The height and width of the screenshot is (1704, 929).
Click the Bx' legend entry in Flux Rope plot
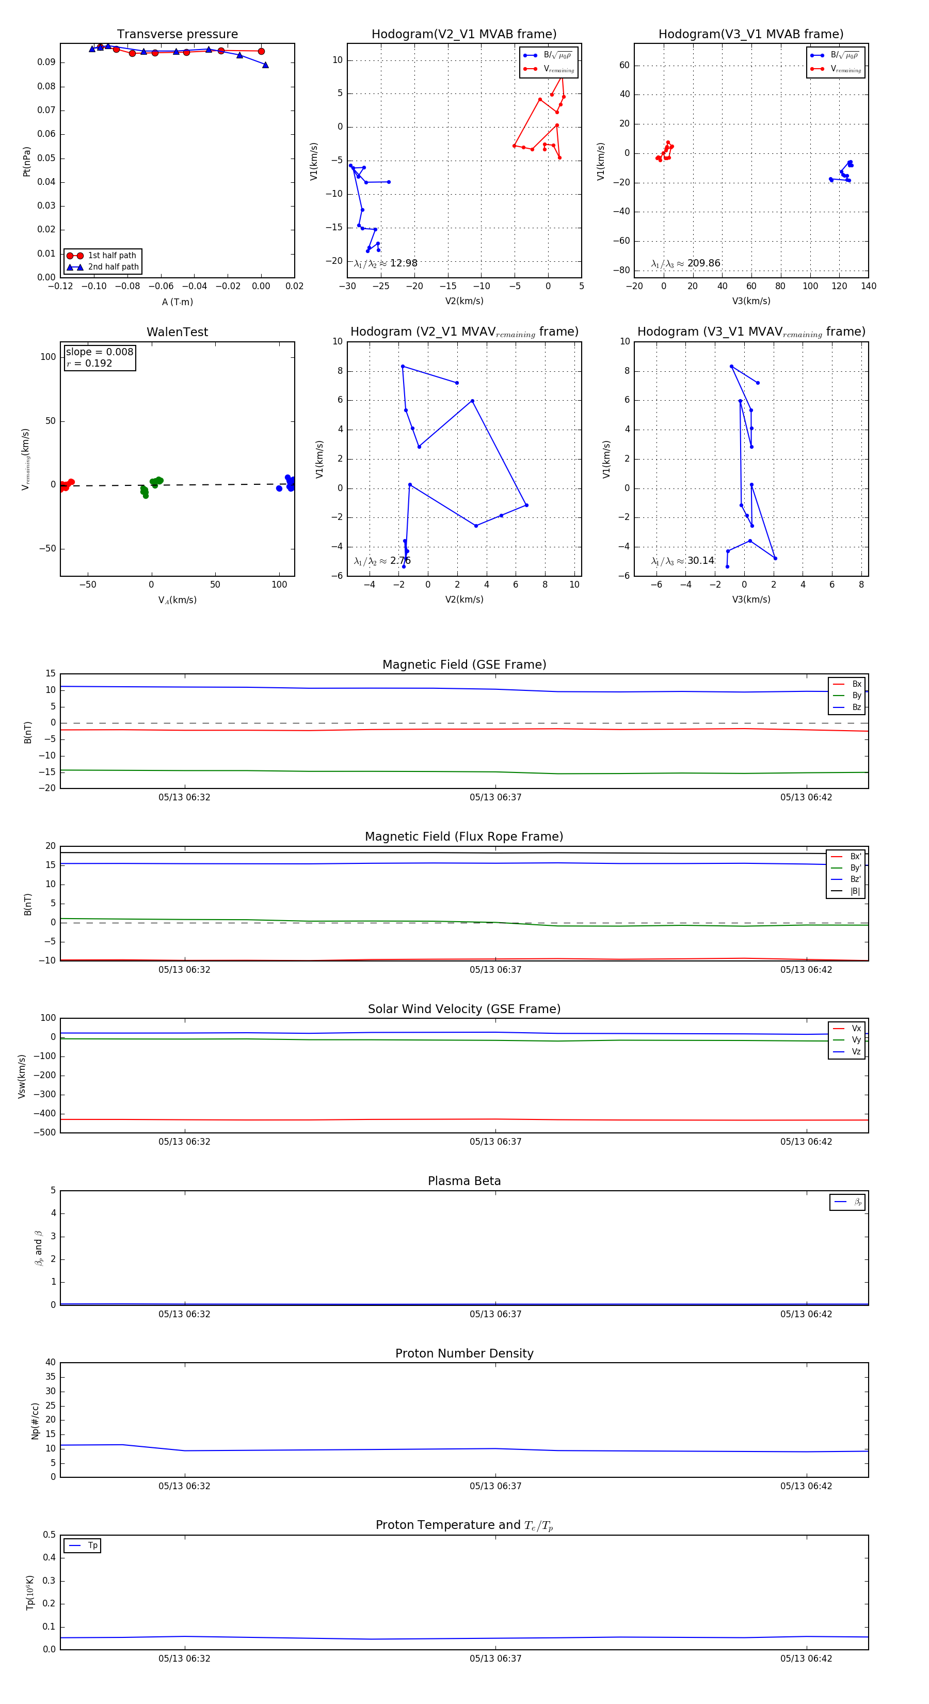tap(846, 857)
